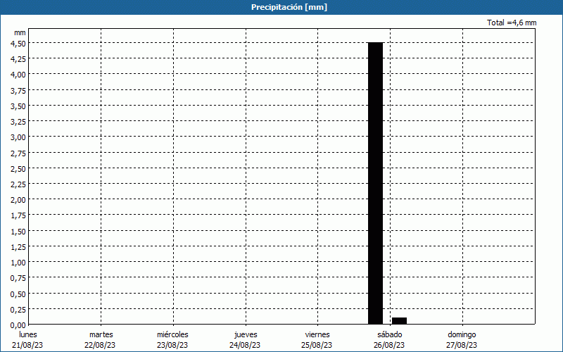Click the jueves day label

click(246, 335)
